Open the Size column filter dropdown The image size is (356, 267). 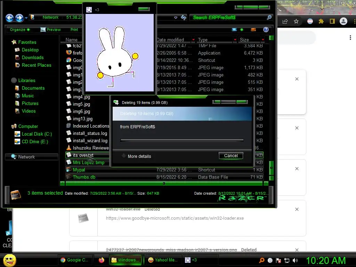click(x=263, y=40)
